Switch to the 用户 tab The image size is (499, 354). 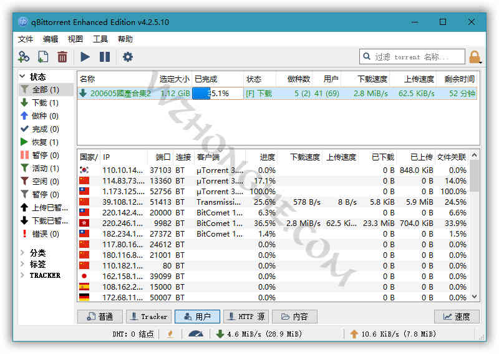197,317
